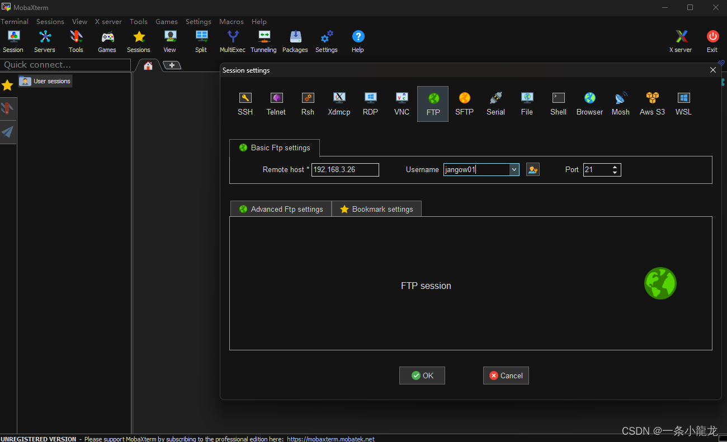This screenshot has width=727, height=442.
Task: Click the sidebar star favorites icon
Action: click(x=7, y=85)
